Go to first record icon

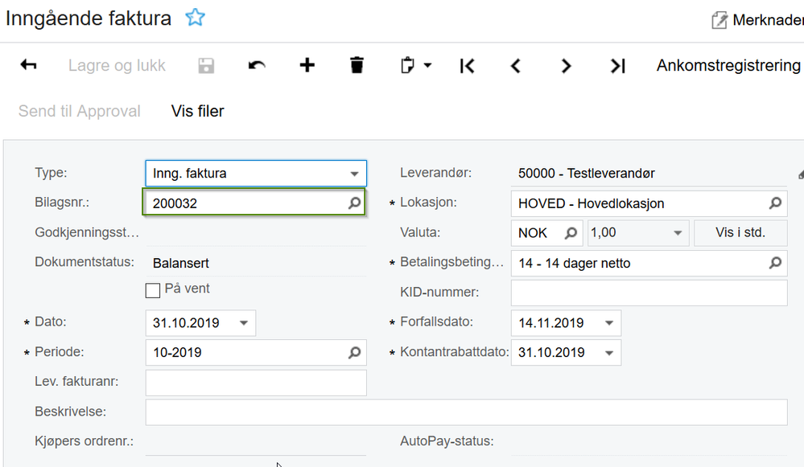[467, 66]
